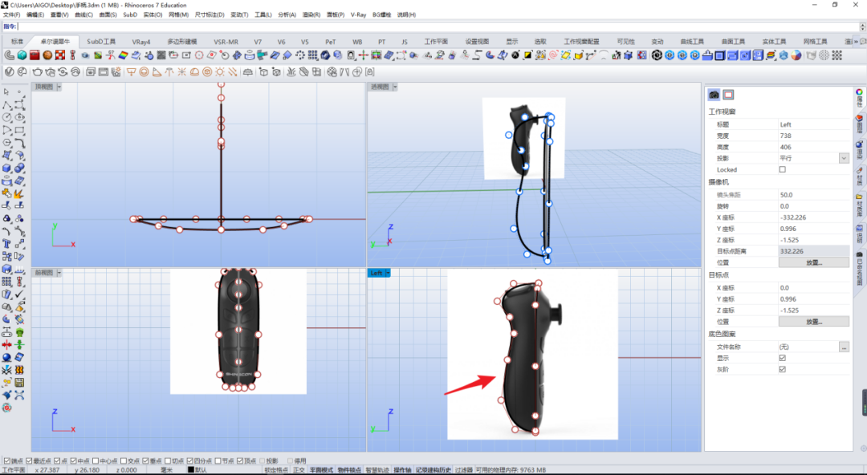Image resolution: width=867 pixels, height=475 pixels.
Task: Click the black gear-shaped icon in top toolbar
Action: click(x=657, y=55)
